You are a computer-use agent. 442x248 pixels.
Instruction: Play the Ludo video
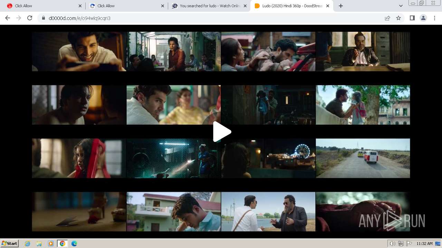[x=222, y=132]
